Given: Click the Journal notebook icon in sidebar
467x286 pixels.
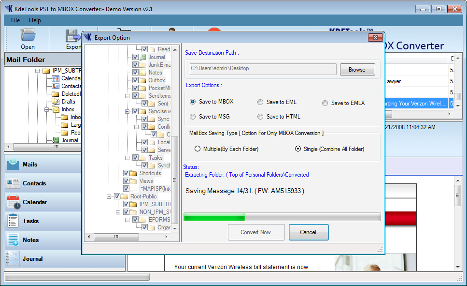Looking at the screenshot, I should (13, 259).
